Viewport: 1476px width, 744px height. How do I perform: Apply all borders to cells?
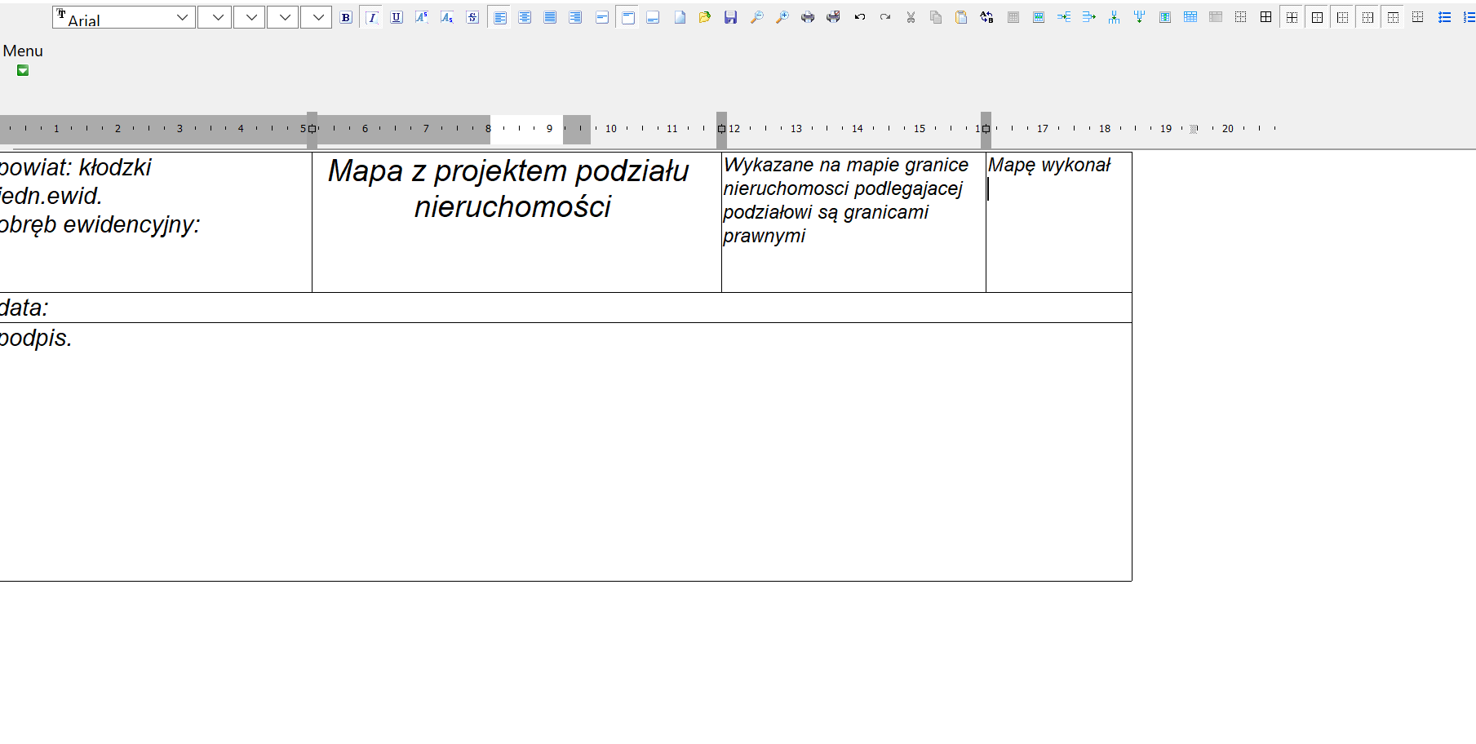1265,17
